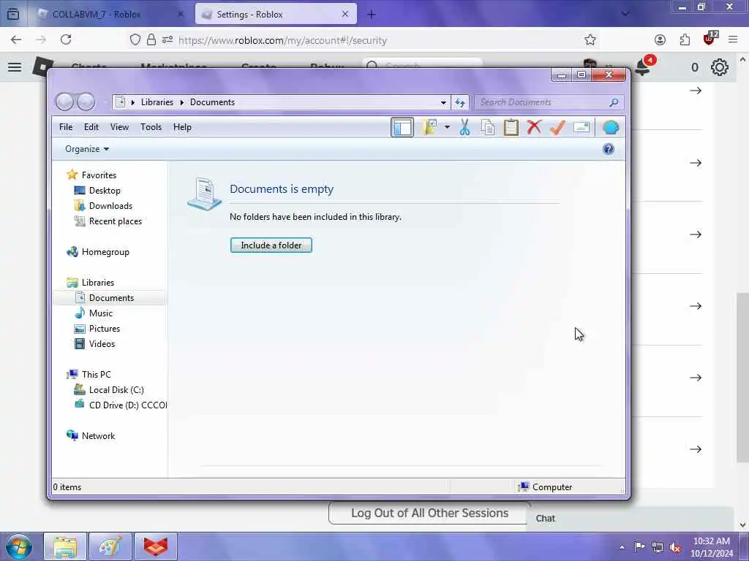The image size is (749, 561).
Task: Open the File menu
Action: pos(66,127)
